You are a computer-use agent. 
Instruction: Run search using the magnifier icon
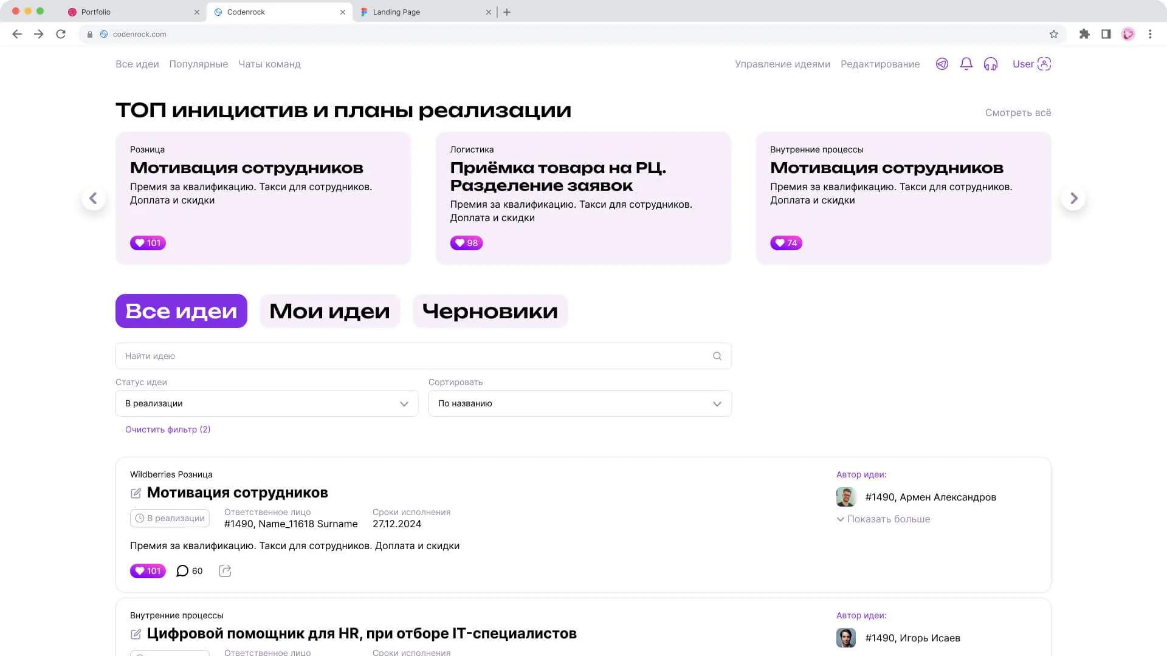click(x=716, y=356)
